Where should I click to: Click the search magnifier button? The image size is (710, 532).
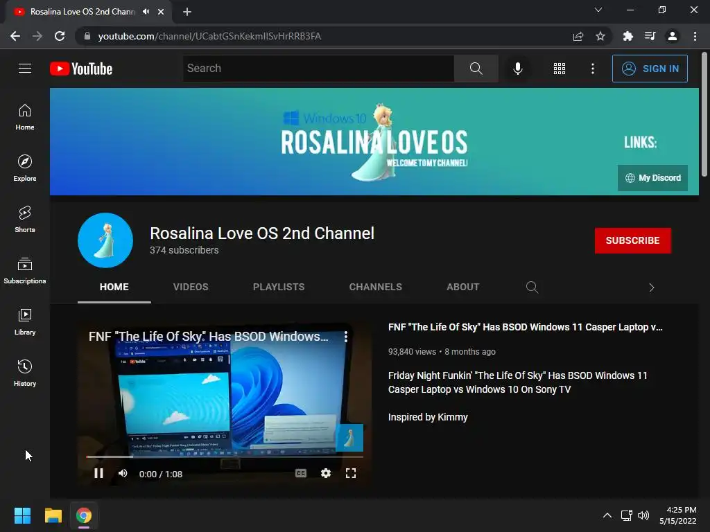476,69
